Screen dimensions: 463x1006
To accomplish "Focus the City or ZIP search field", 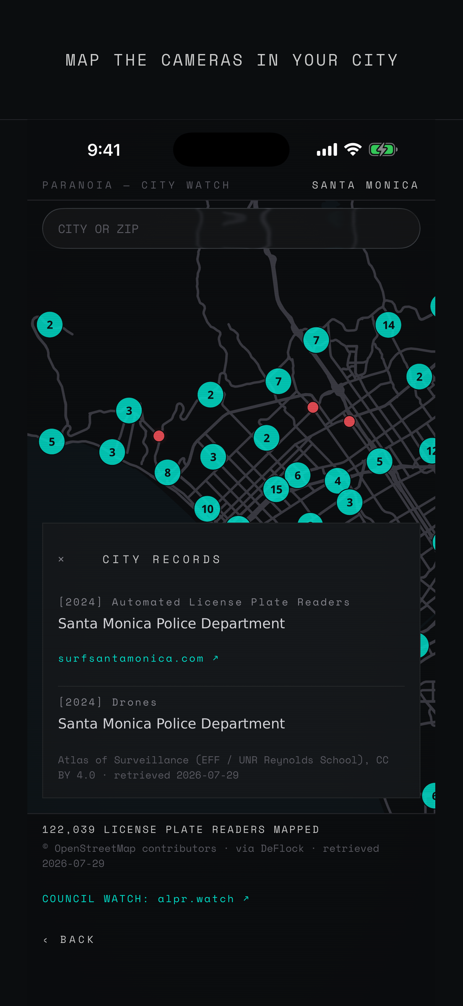I will [231, 228].
